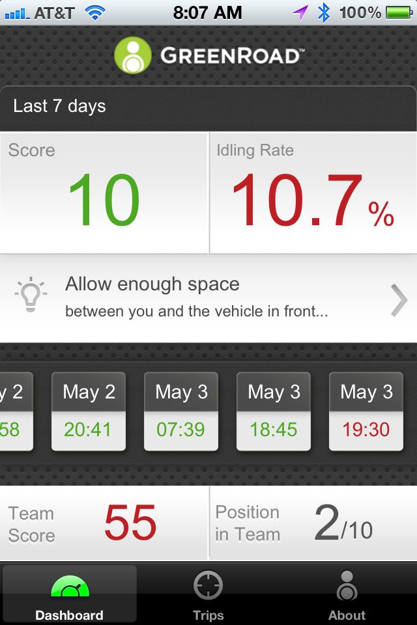Open the Position in Team panel

(x=313, y=523)
